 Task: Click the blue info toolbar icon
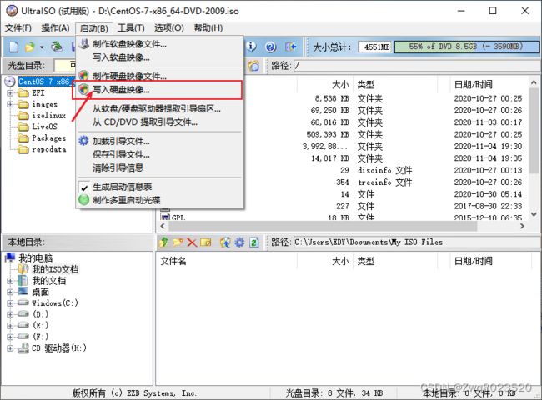tap(251, 47)
